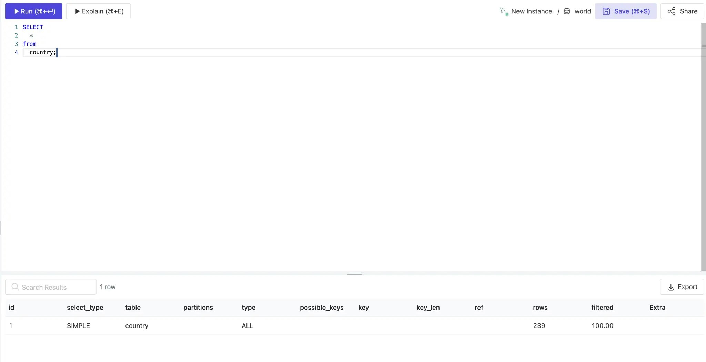The height and width of the screenshot is (362, 706).
Task: Run the SQL query
Action: pos(33,11)
